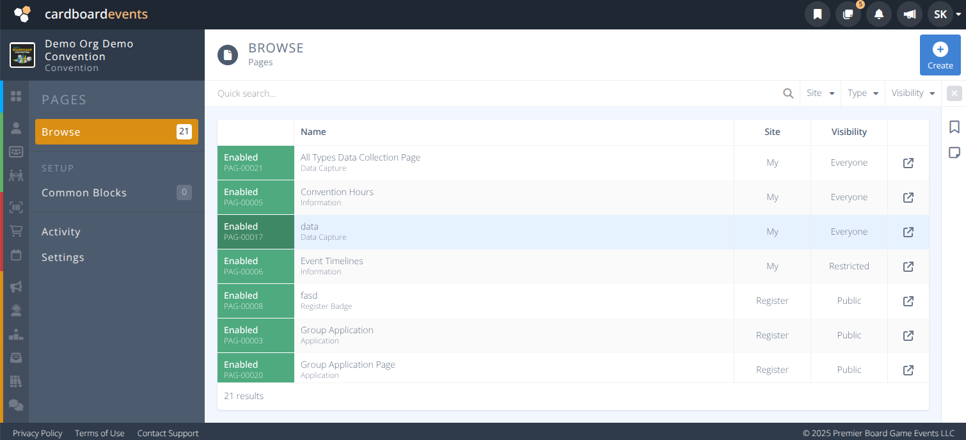
Task: Open the Site filter dropdown
Action: click(x=820, y=93)
